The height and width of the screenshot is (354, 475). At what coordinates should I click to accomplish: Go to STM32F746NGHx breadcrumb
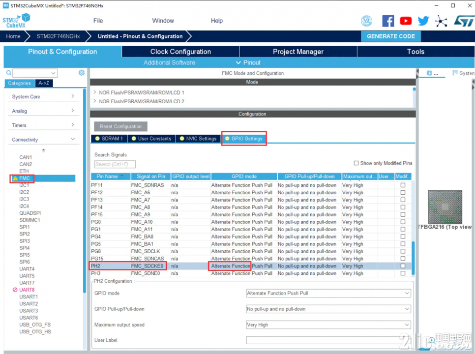58,36
